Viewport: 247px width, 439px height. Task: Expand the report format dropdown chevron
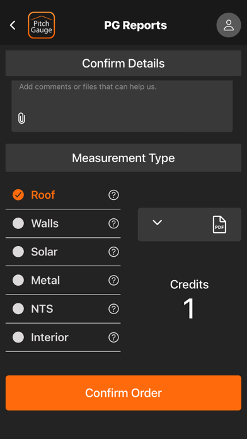click(157, 223)
